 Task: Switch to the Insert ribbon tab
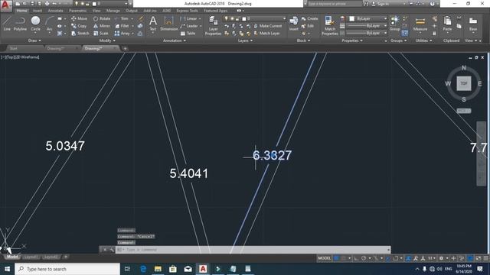(38, 11)
